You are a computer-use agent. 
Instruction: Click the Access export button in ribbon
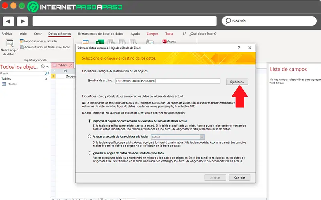tap(169, 42)
